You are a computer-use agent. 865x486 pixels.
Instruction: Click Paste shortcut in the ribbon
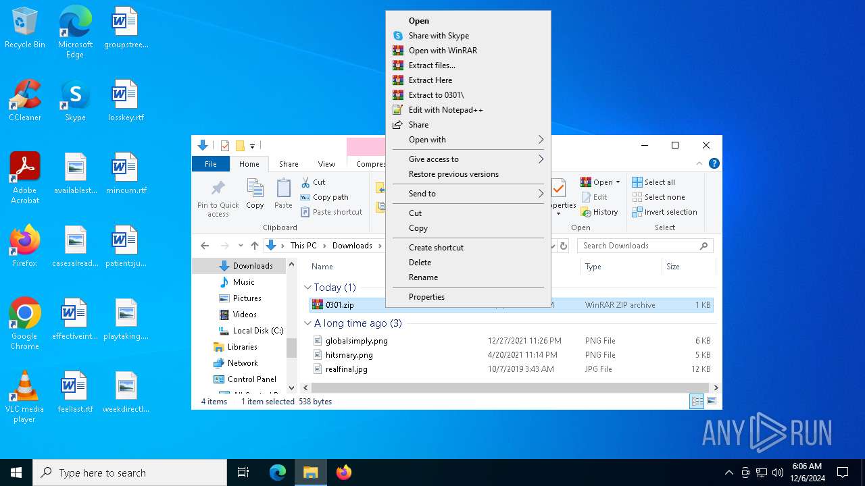[331, 212]
